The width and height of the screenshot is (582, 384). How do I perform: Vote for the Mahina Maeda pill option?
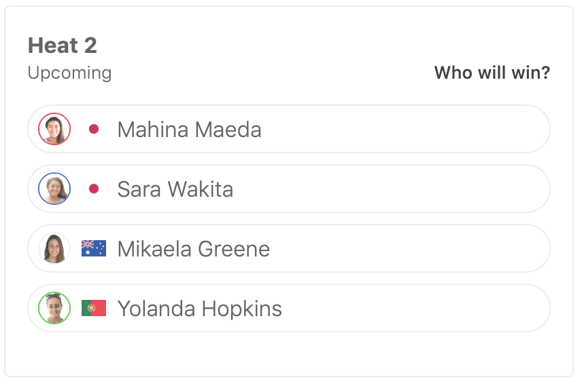[408, 129]
